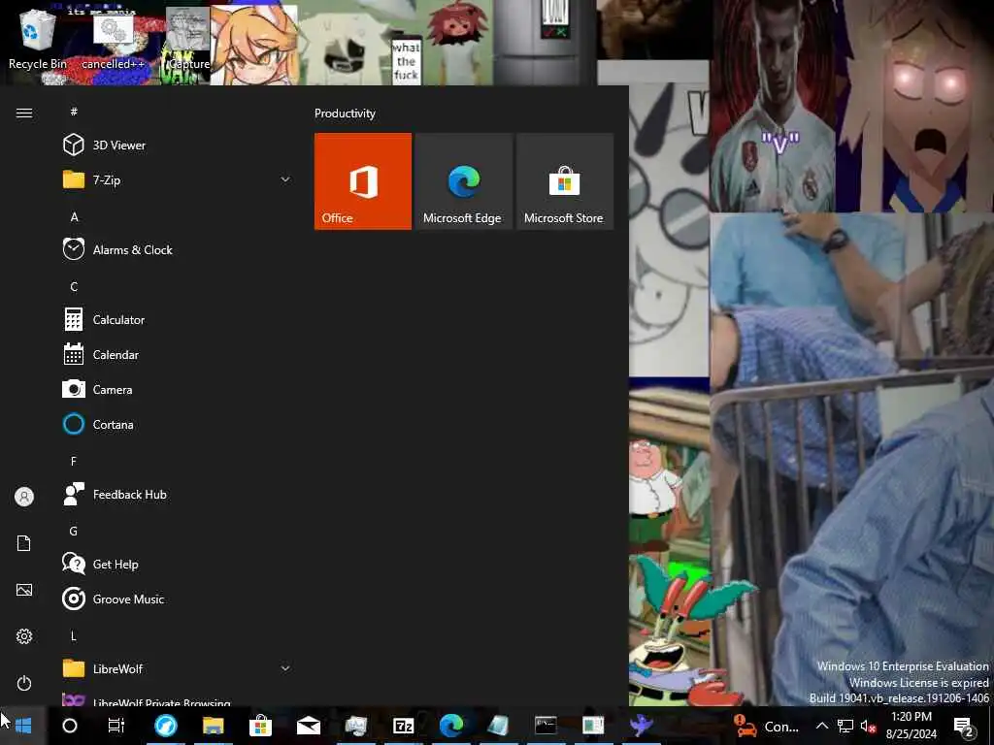Click the F letter section header

click(x=74, y=461)
